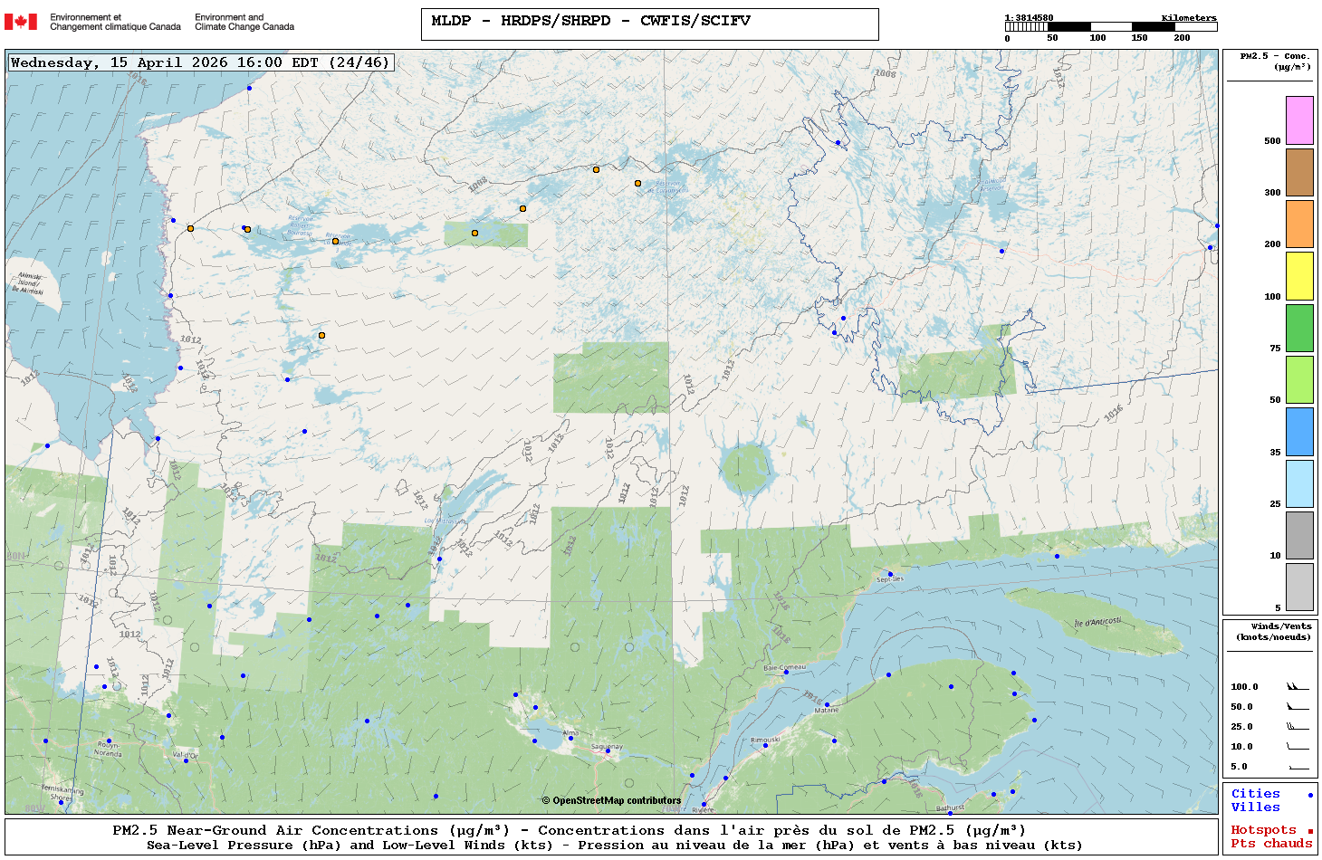Select the easternmost orange hotspot marker on map
Screen dimensions: 1322x860
pos(637,184)
